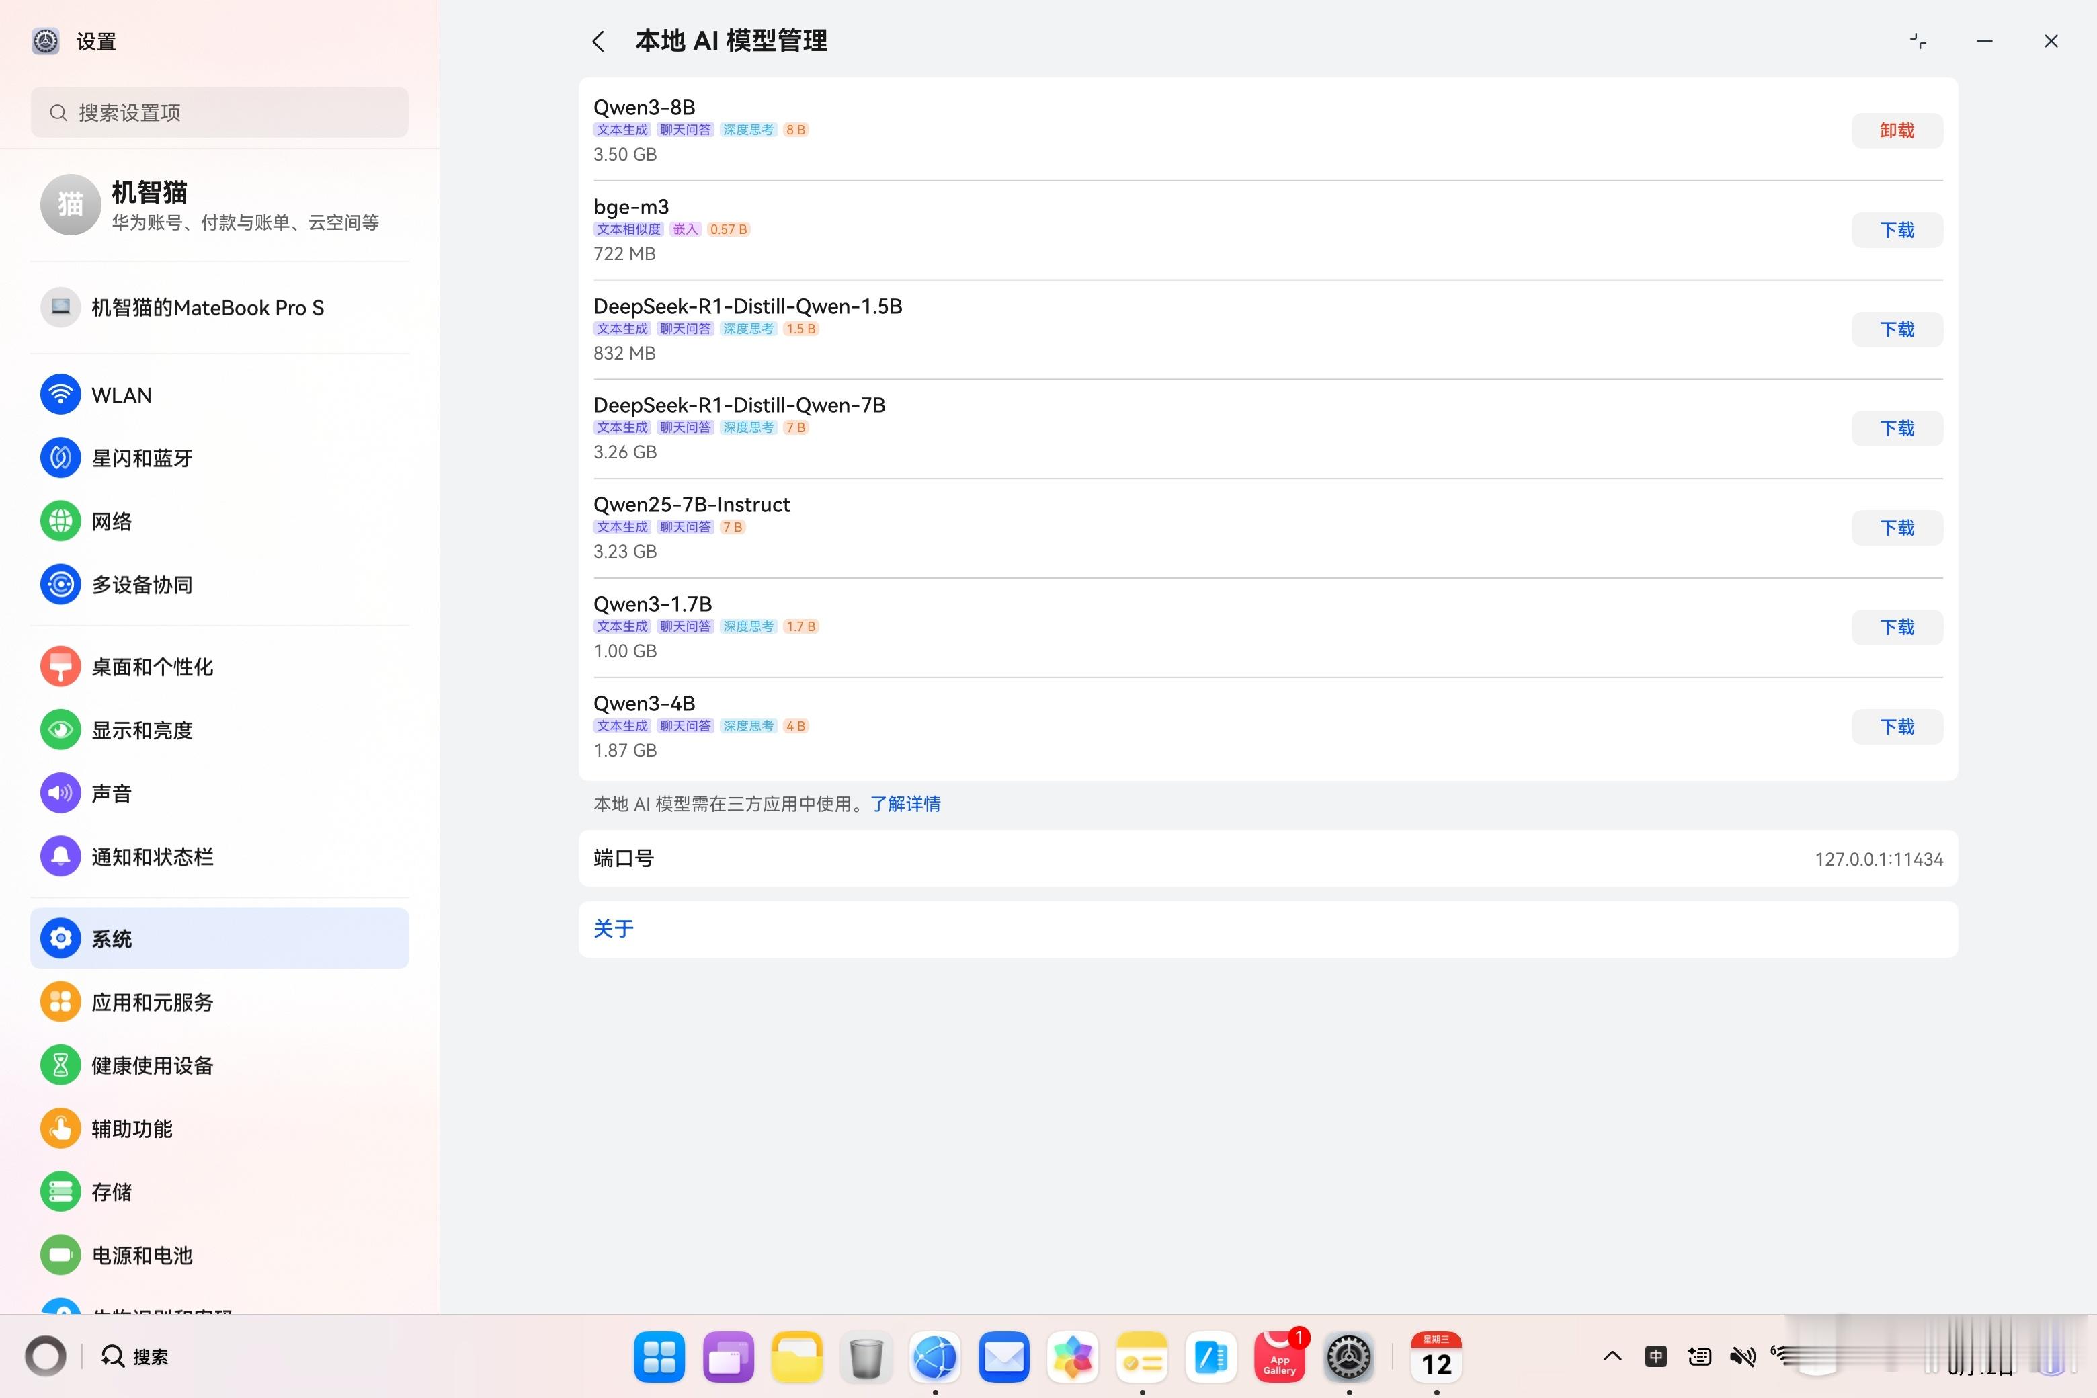Click the 文本相似度 tag under bge-m3

628,229
